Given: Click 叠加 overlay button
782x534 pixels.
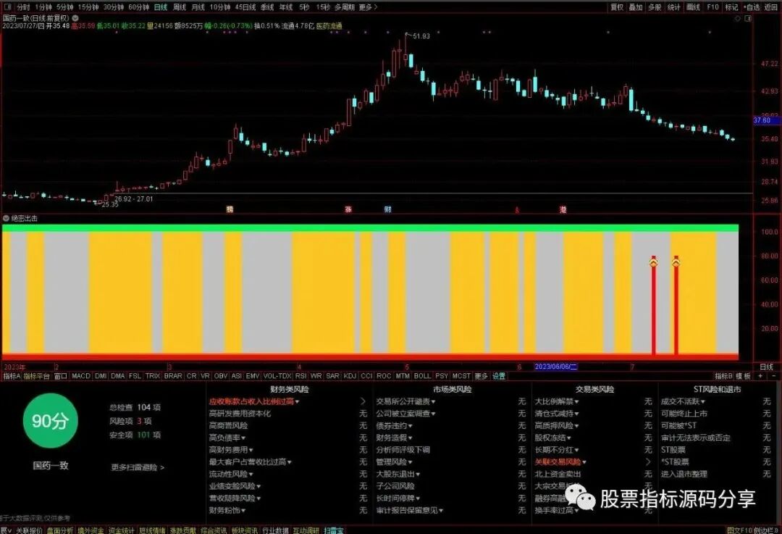Looking at the screenshot, I should point(636,7).
